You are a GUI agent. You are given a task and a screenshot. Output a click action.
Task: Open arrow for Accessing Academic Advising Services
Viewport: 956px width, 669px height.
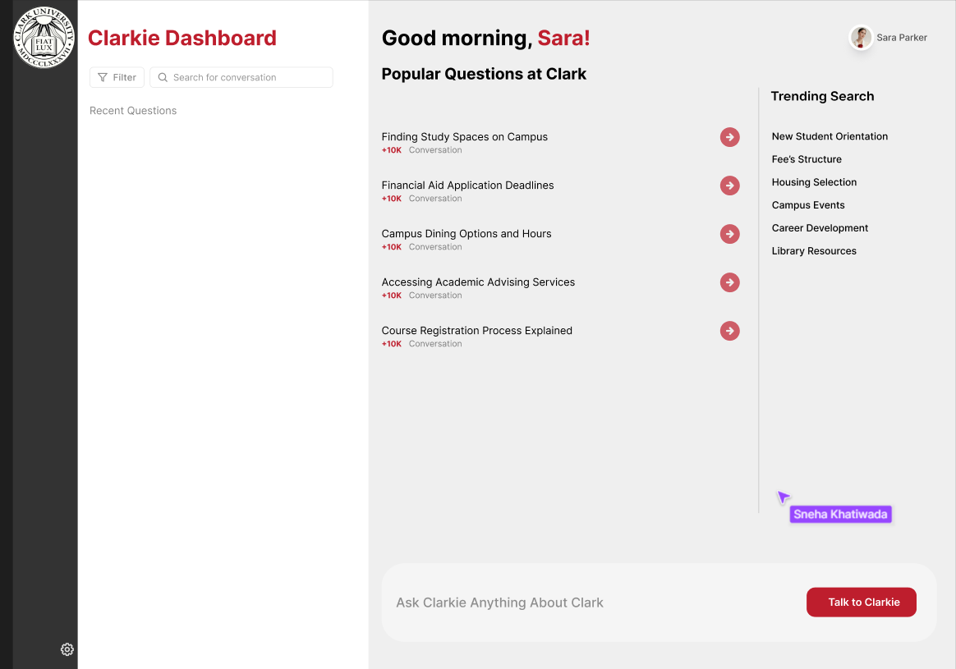pos(730,282)
